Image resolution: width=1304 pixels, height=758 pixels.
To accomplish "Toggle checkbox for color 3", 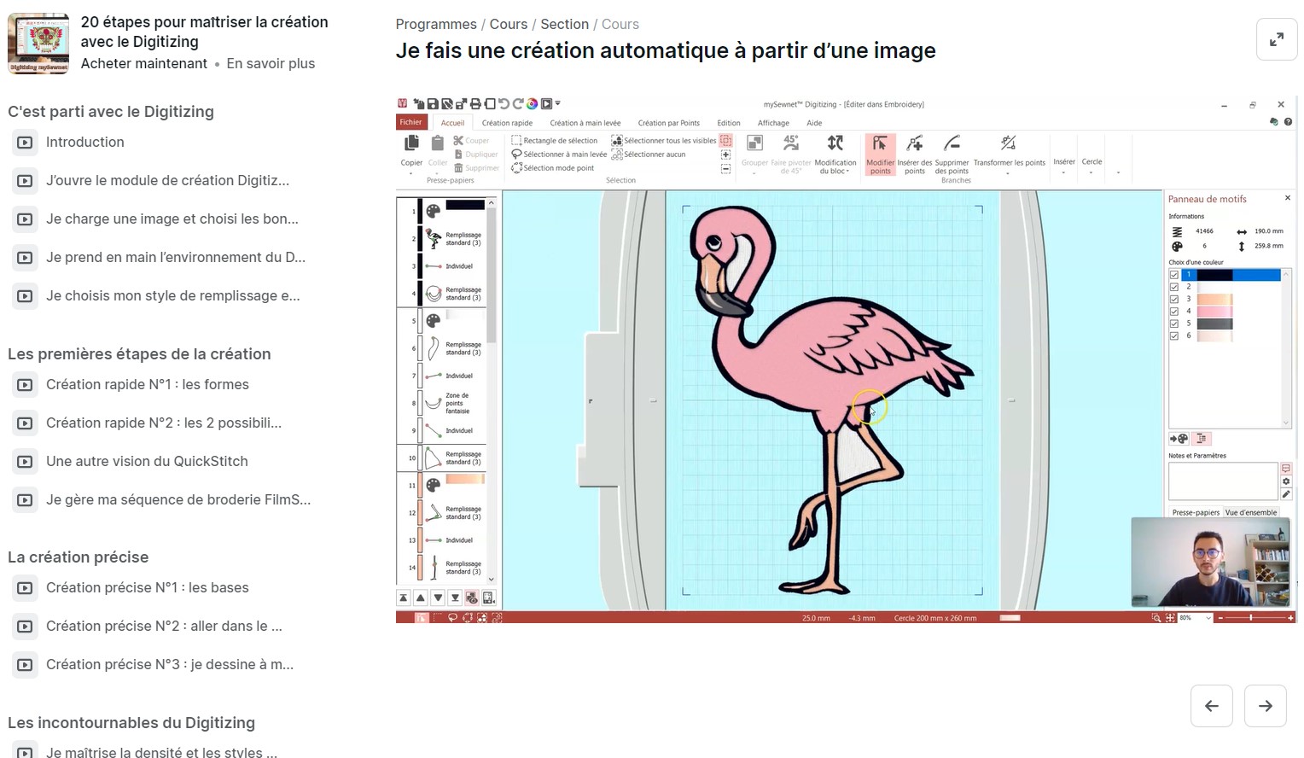I will (1174, 300).
